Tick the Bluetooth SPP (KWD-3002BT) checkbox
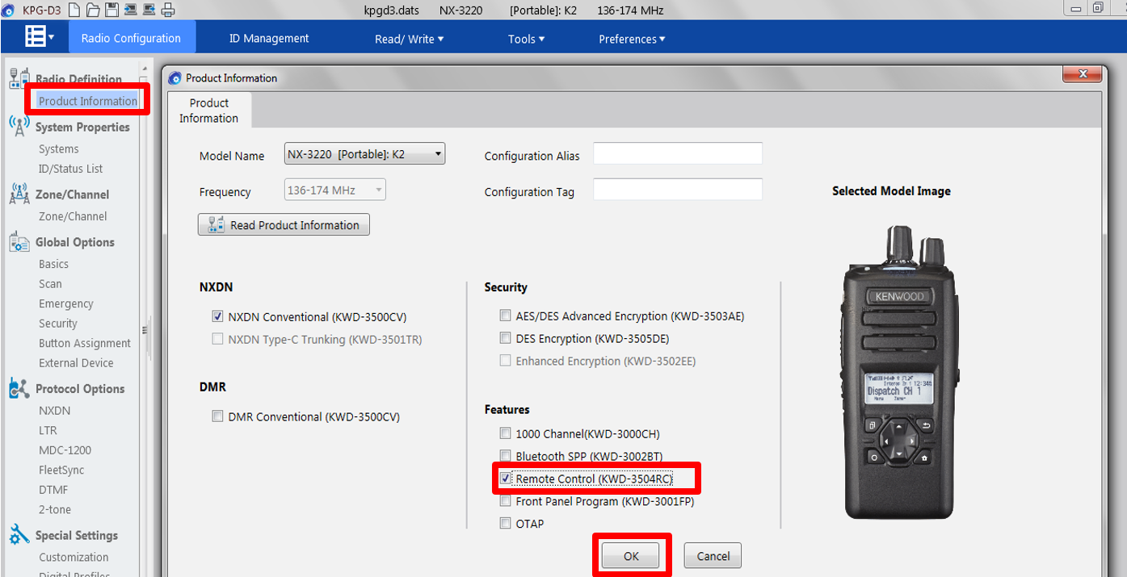1127x577 pixels. [x=505, y=456]
